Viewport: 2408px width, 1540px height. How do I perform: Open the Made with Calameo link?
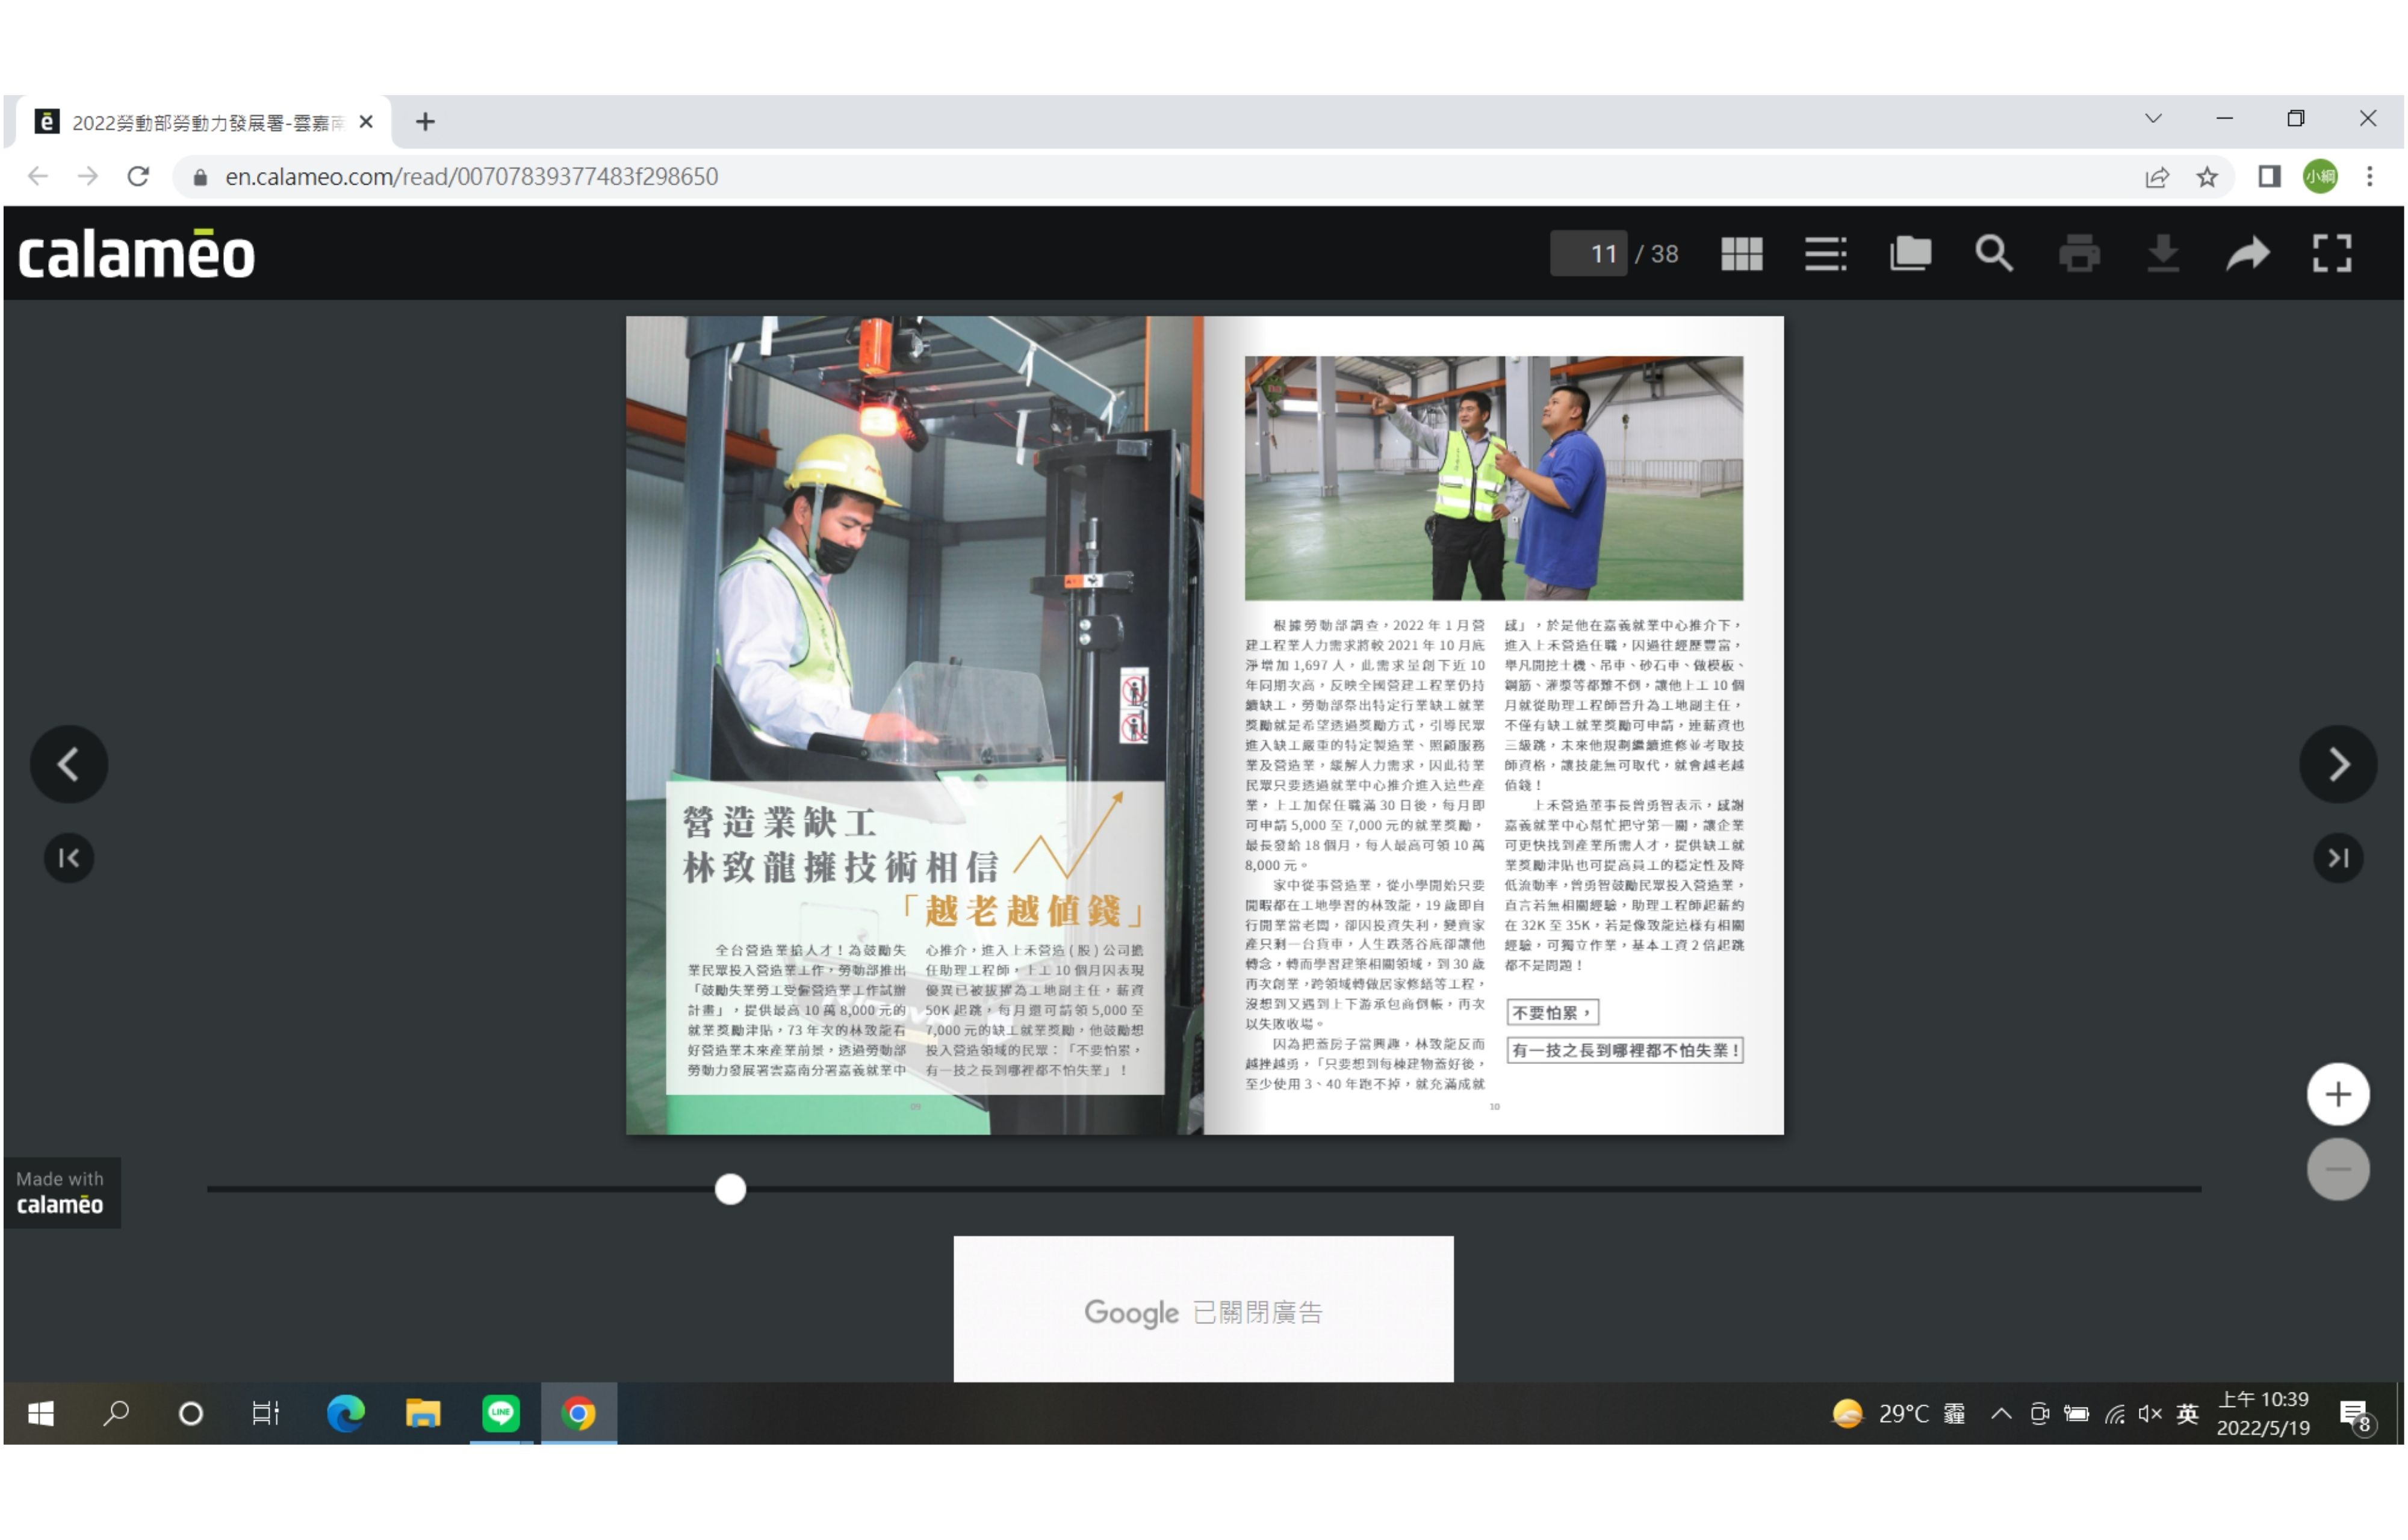point(60,1193)
